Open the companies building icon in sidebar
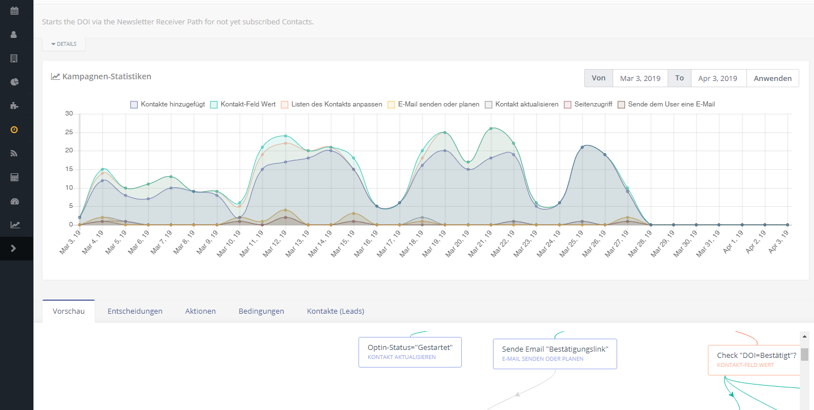The height and width of the screenshot is (410, 814). click(x=14, y=58)
